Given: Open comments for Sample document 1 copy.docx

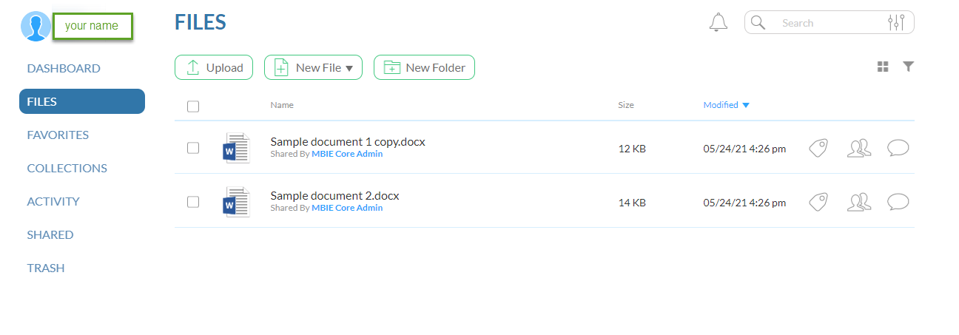Looking at the screenshot, I should (898, 148).
